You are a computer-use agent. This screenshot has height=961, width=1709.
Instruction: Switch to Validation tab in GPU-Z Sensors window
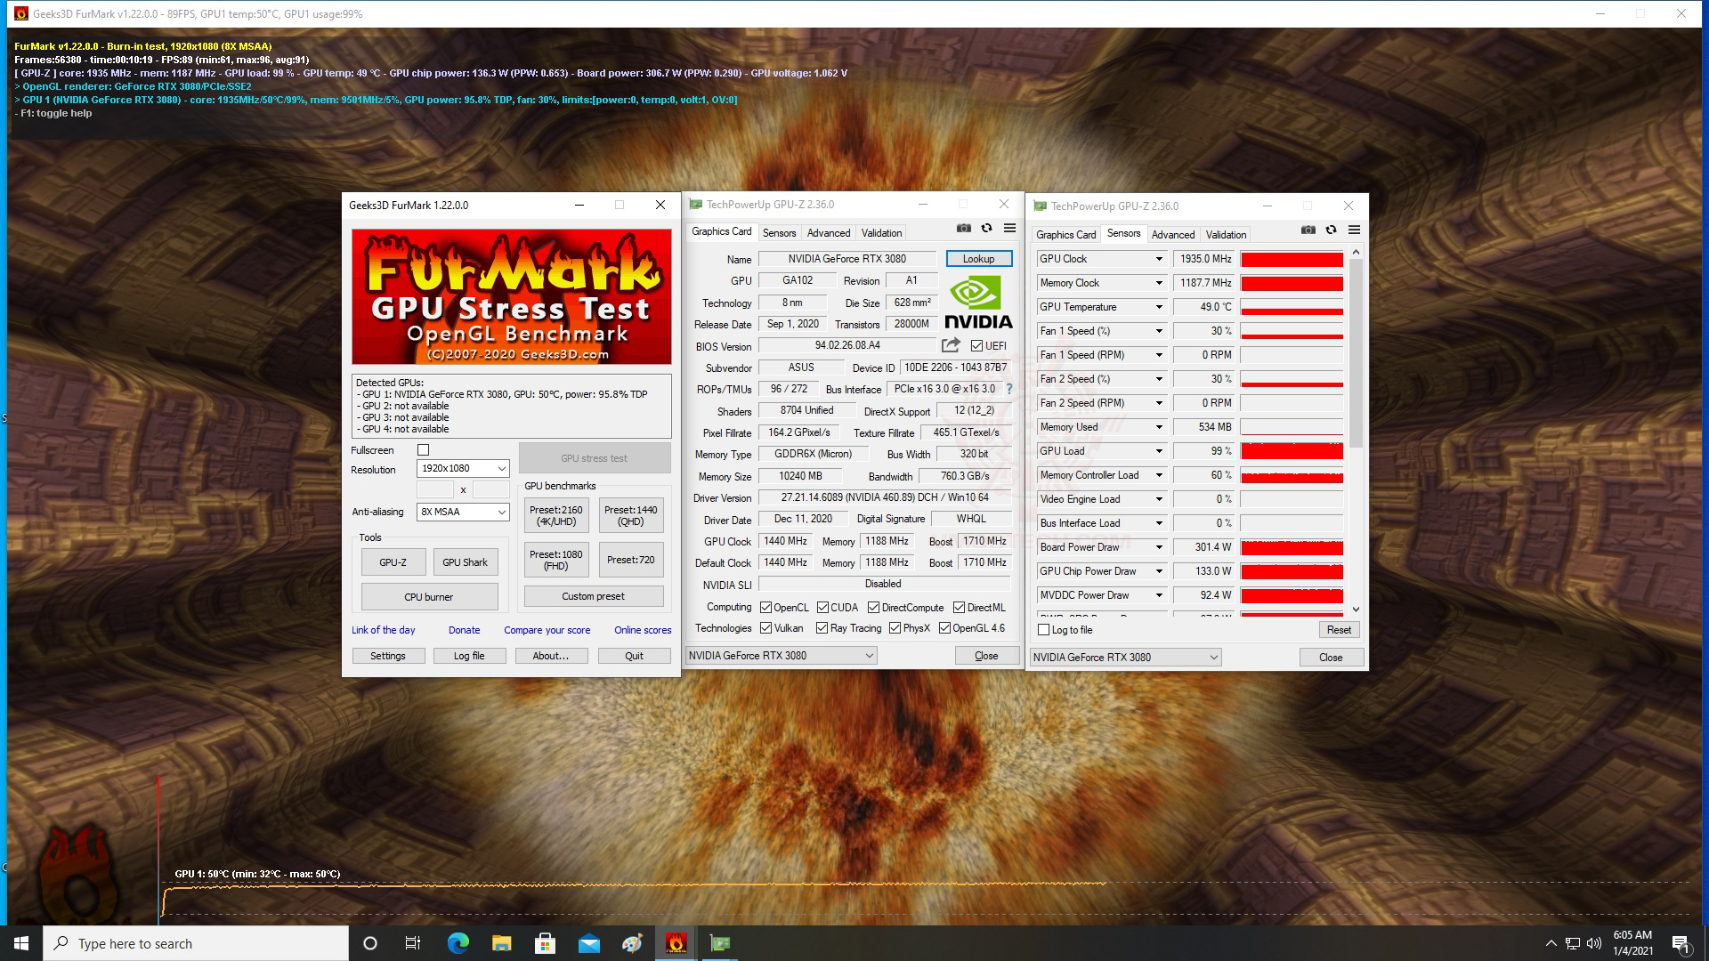coord(1225,235)
